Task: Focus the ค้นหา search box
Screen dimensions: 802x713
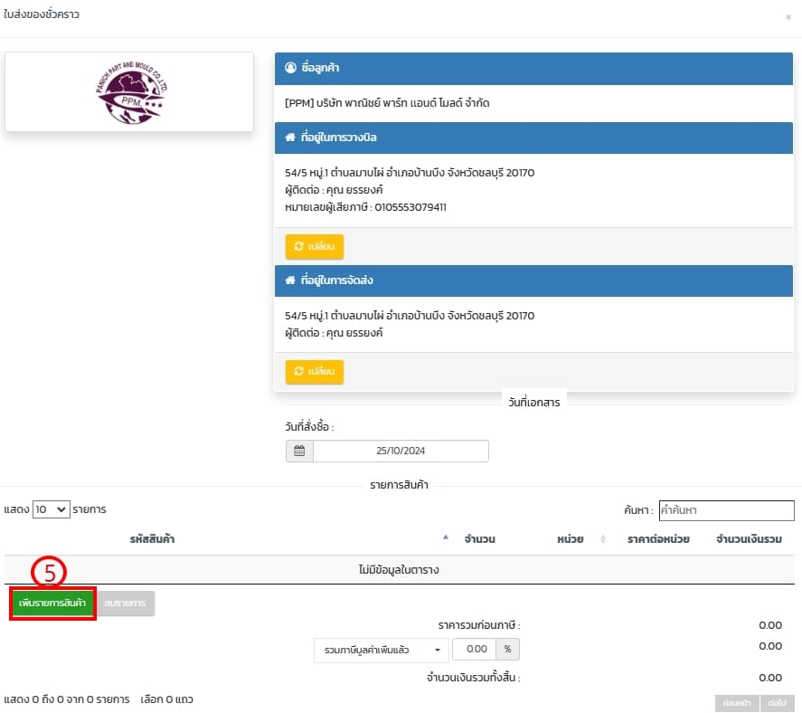Action: 726,510
